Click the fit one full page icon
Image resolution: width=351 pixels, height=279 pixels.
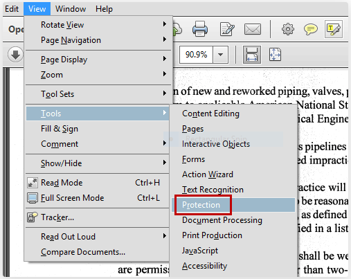tap(275, 55)
